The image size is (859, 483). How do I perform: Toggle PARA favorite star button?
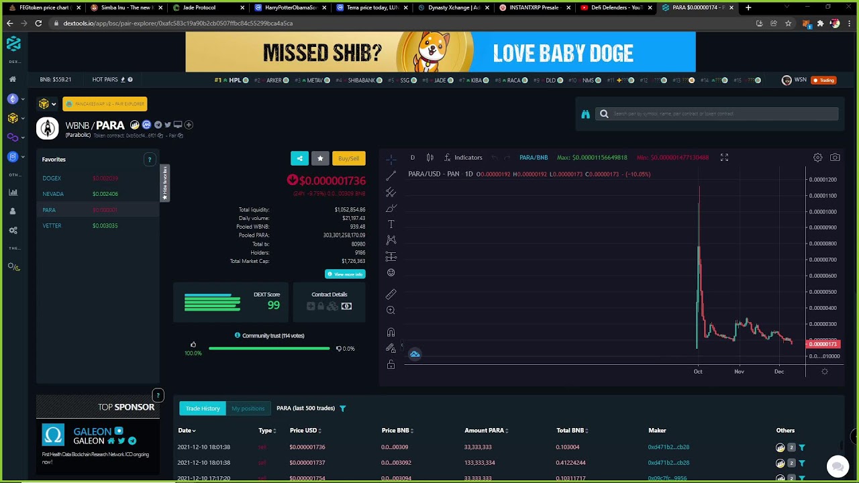click(320, 158)
